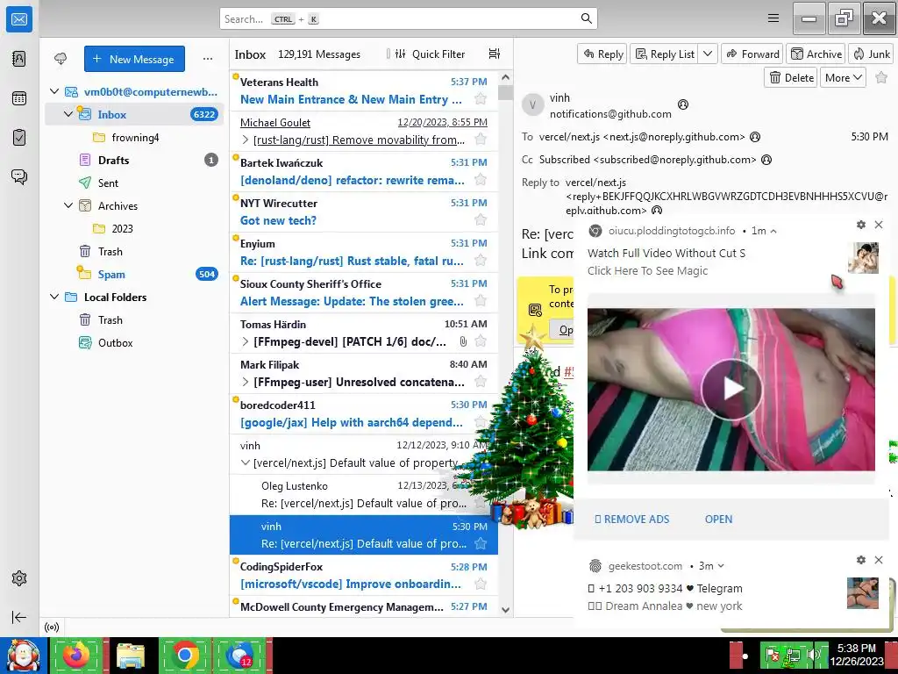898x674 pixels.
Task: Collapse the vm0b0t account tree
Action: coord(54,91)
